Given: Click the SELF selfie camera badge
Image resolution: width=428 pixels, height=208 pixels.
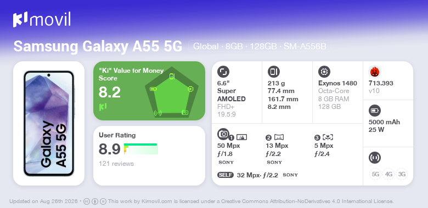Looking at the screenshot, I should 226,175.
